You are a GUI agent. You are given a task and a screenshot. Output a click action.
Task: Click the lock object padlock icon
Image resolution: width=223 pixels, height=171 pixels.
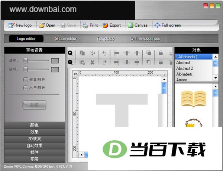point(161,53)
